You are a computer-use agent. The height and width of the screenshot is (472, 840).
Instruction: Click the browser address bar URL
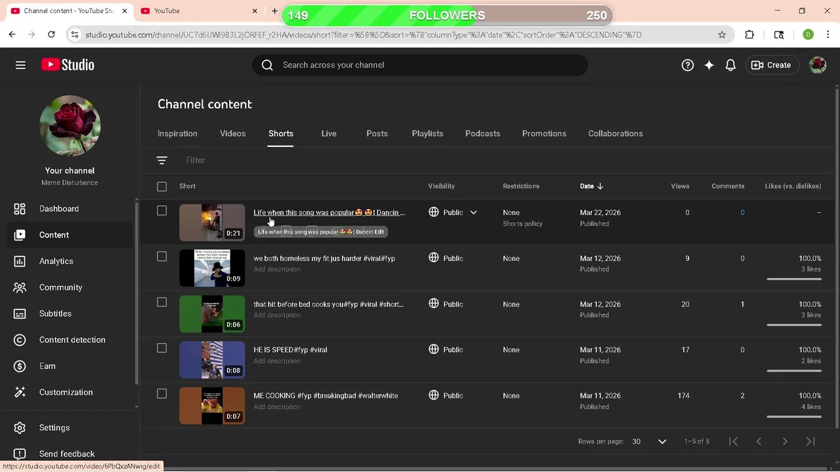point(364,35)
